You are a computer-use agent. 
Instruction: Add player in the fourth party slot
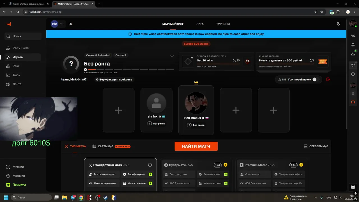click(236, 110)
